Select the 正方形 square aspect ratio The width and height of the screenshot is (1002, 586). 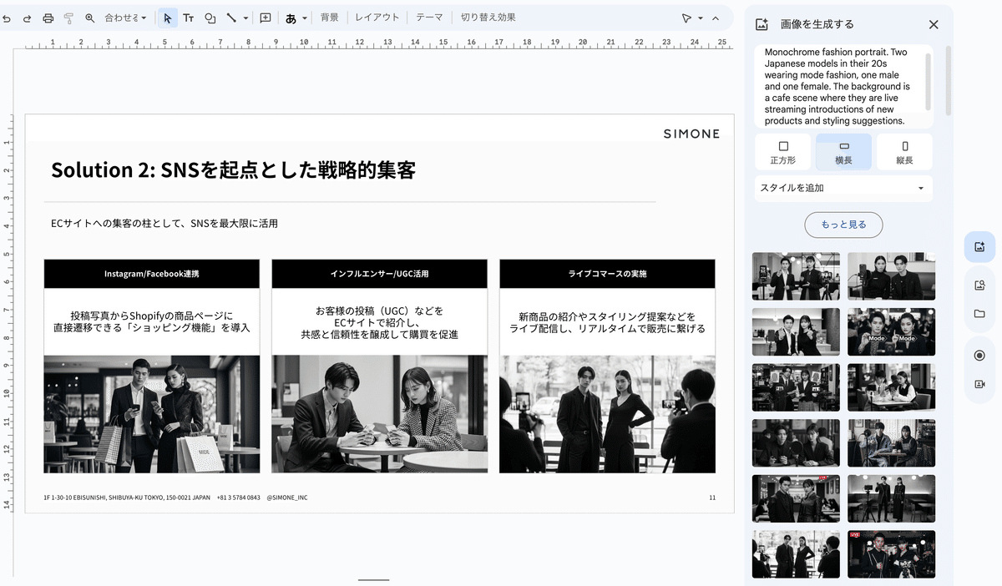(782, 152)
